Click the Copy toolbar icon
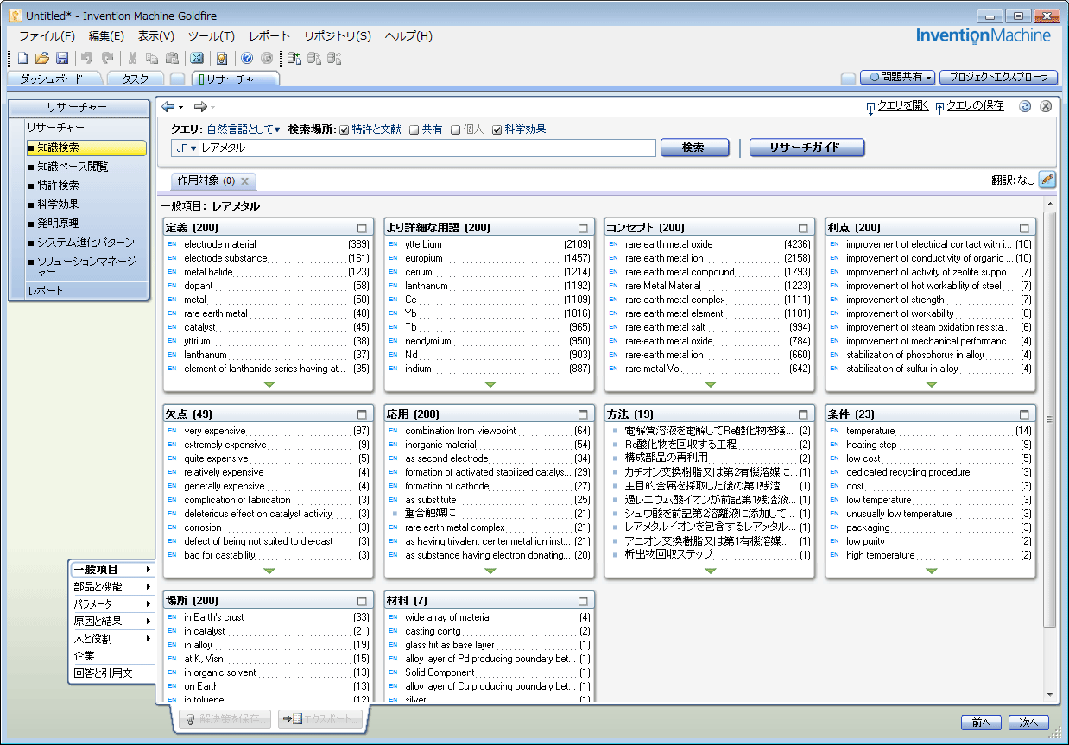1069x745 pixels. point(151,58)
